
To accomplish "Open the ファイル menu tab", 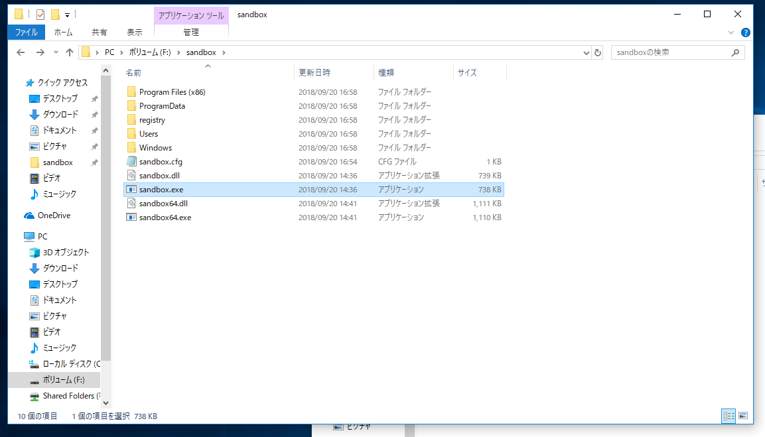I will [x=27, y=32].
